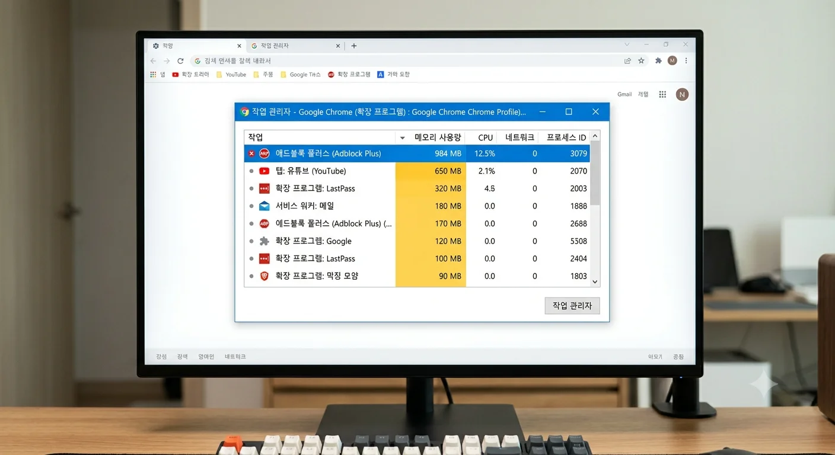Click the Adblock Plus icon in the selected row
Screen dimensions: 835x455
tap(264, 153)
